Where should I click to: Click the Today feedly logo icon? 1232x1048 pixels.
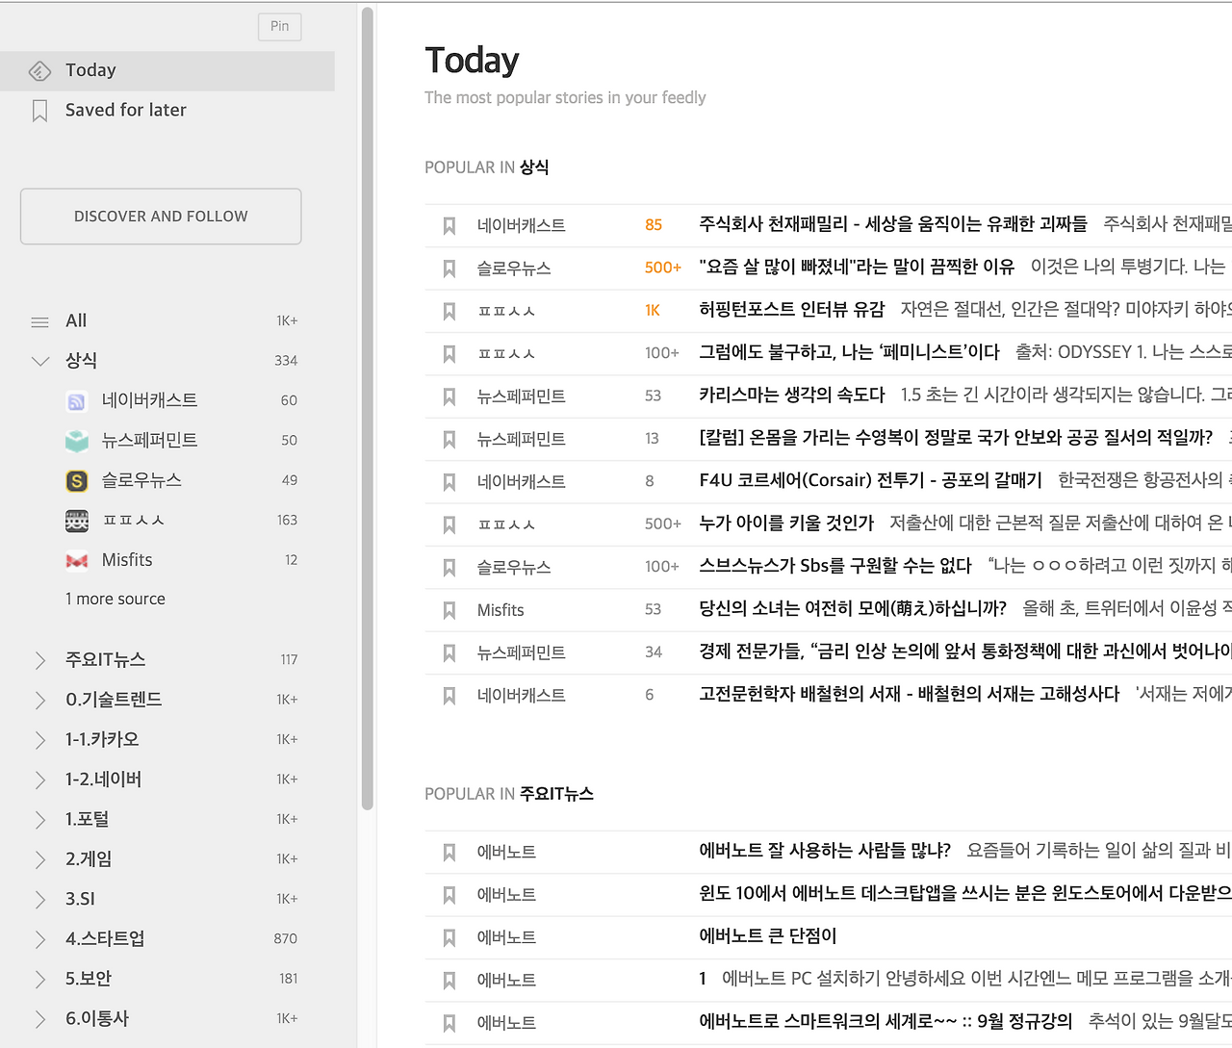click(x=39, y=70)
